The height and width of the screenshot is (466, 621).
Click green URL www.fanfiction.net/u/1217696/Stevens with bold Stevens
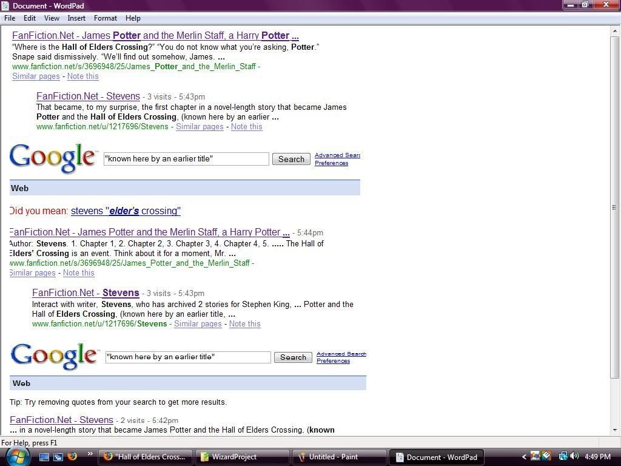point(99,324)
